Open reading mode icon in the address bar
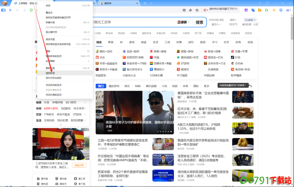Viewport: 294px width, 187px height. pos(184,10)
